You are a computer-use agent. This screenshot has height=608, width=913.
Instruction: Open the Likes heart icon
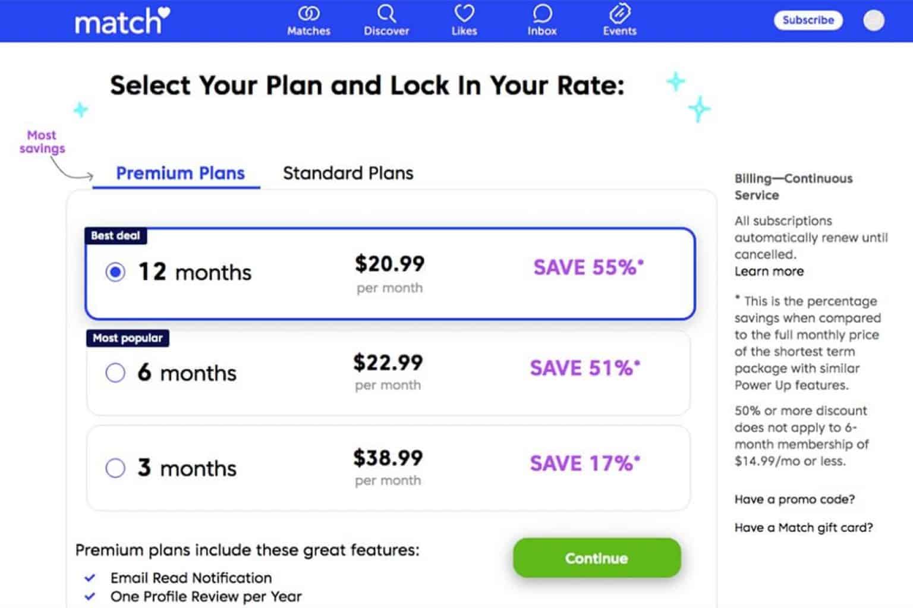pos(464,14)
